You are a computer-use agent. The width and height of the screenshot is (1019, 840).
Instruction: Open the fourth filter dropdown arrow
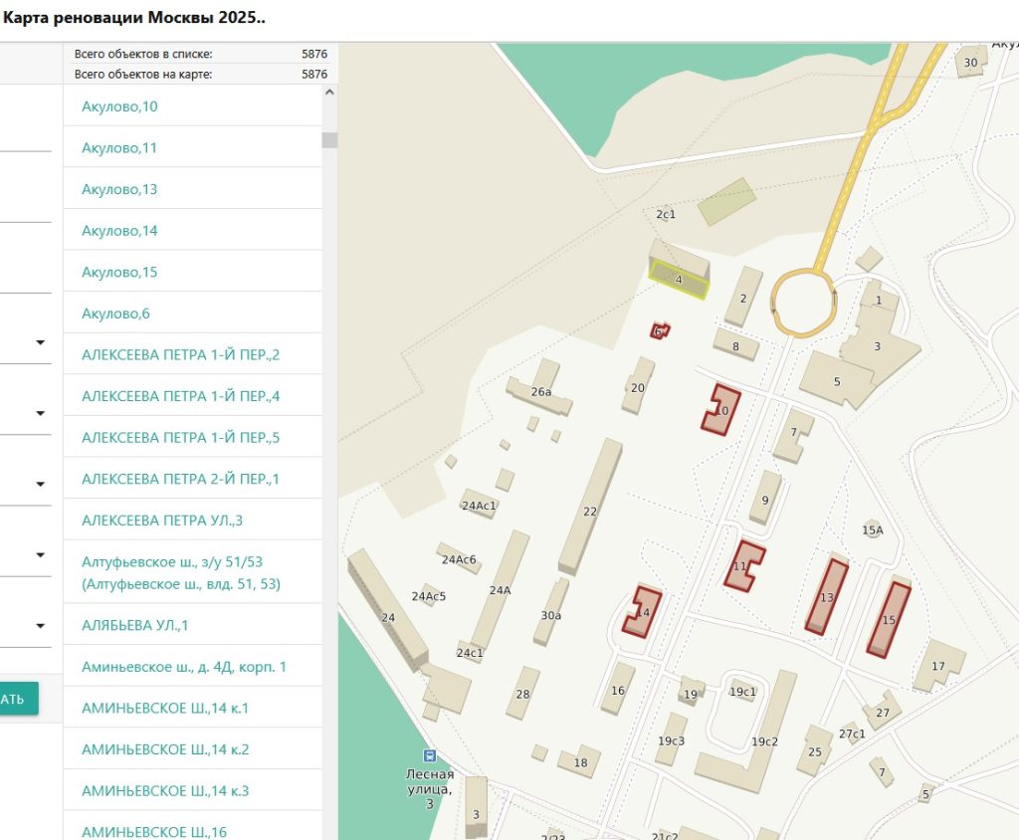(x=40, y=554)
